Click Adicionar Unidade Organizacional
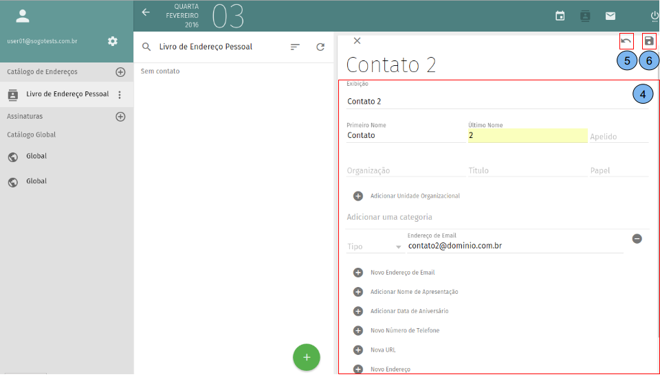Viewport: 660px width, 379px height. (x=415, y=196)
